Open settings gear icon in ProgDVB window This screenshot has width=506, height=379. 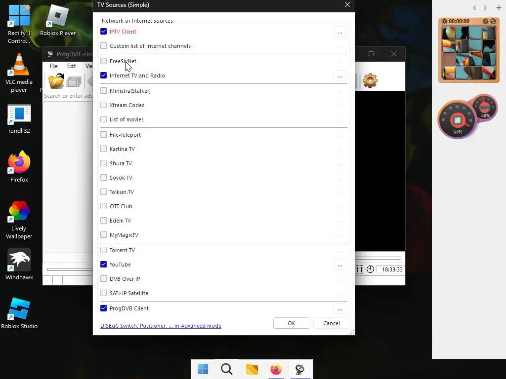370,80
